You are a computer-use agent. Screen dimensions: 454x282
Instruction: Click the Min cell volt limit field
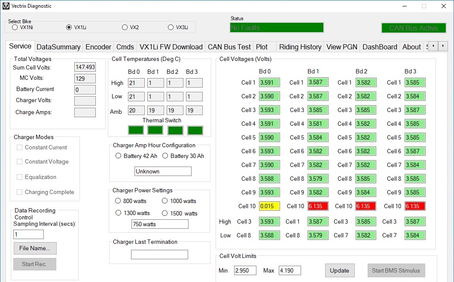click(x=245, y=270)
